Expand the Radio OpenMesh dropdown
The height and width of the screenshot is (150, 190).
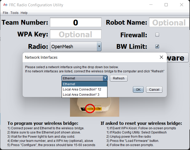click(x=99, y=47)
